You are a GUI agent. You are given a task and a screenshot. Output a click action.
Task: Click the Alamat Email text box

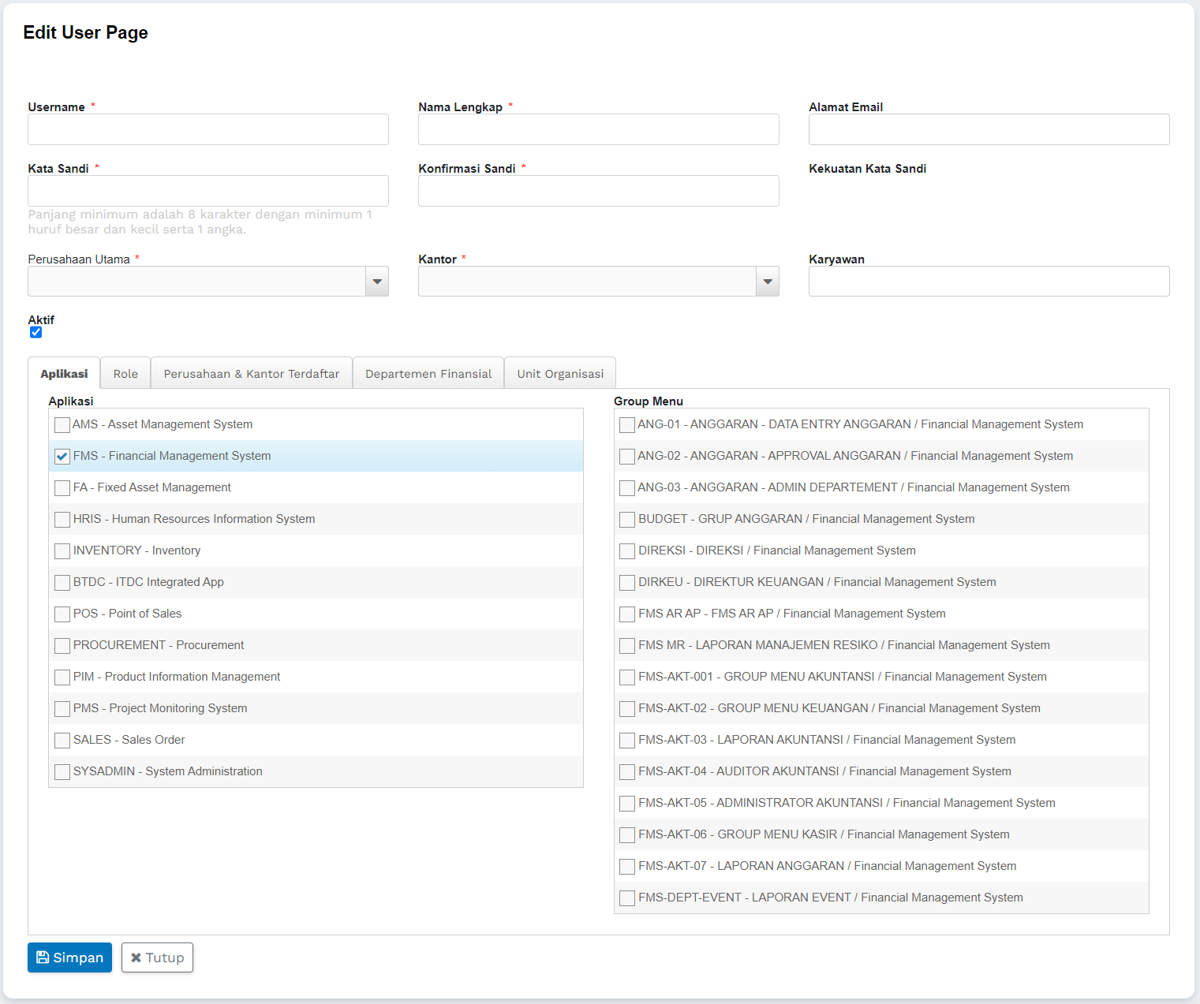[989, 129]
